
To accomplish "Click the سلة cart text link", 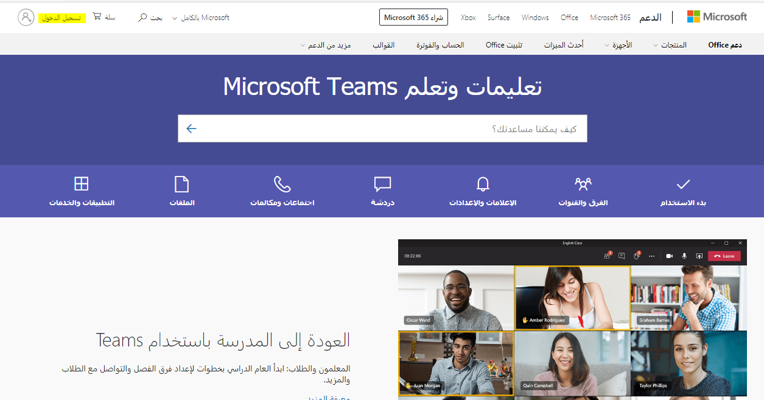I will point(110,17).
